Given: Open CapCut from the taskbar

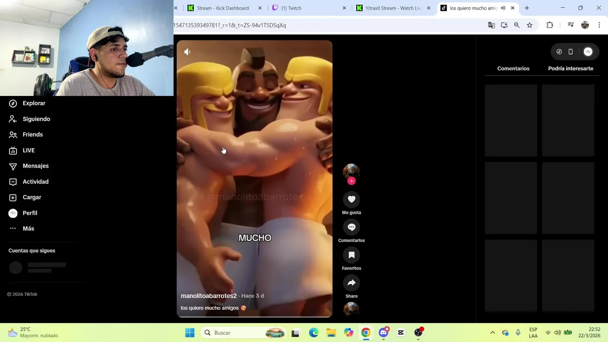Looking at the screenshot, I should click(401, 333).
